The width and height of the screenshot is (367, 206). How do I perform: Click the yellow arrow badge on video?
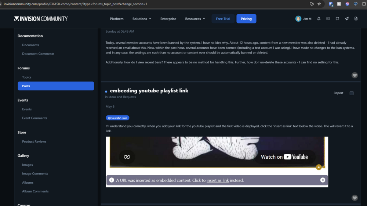319,167
